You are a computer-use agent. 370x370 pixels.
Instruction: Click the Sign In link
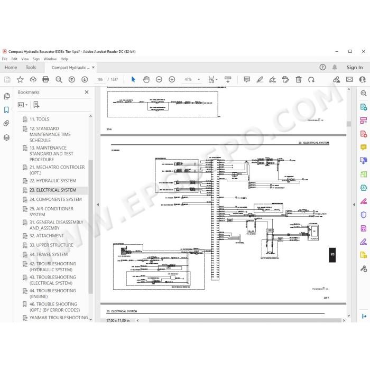(x=355, y=68)
